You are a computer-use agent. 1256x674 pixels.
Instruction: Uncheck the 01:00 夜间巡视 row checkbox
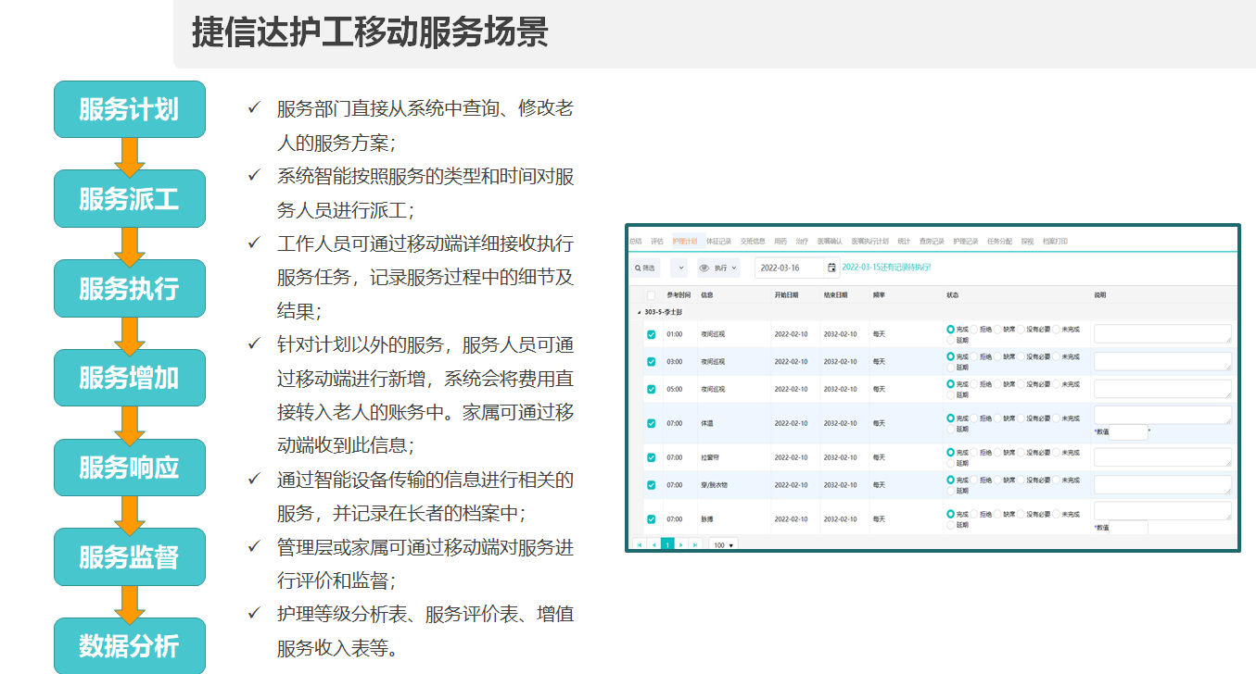tap(651, 334)
